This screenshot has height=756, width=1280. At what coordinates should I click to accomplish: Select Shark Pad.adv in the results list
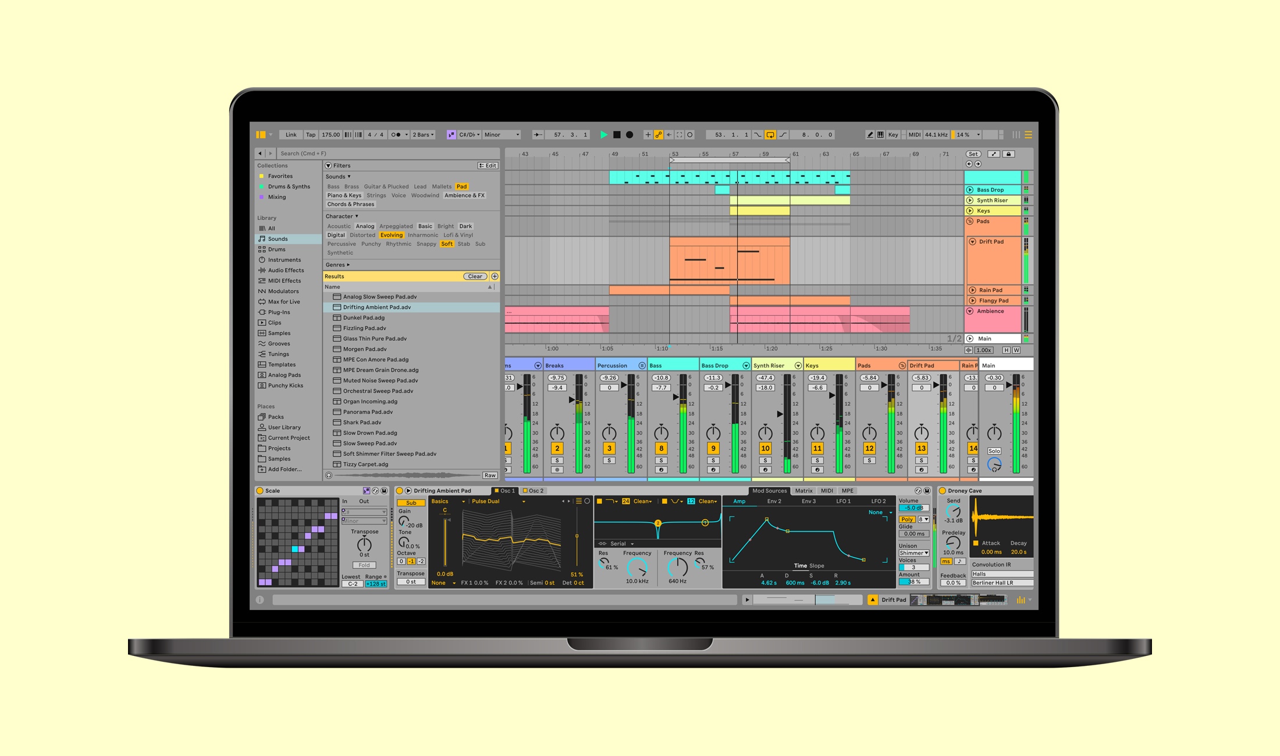coord(362,422)
